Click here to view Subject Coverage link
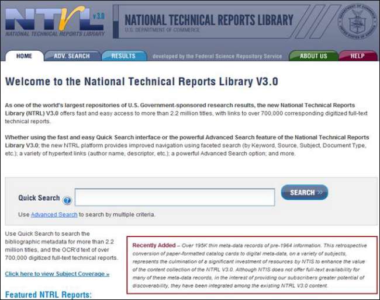Viewport: 380px width, 300px height. click(57, 274)
